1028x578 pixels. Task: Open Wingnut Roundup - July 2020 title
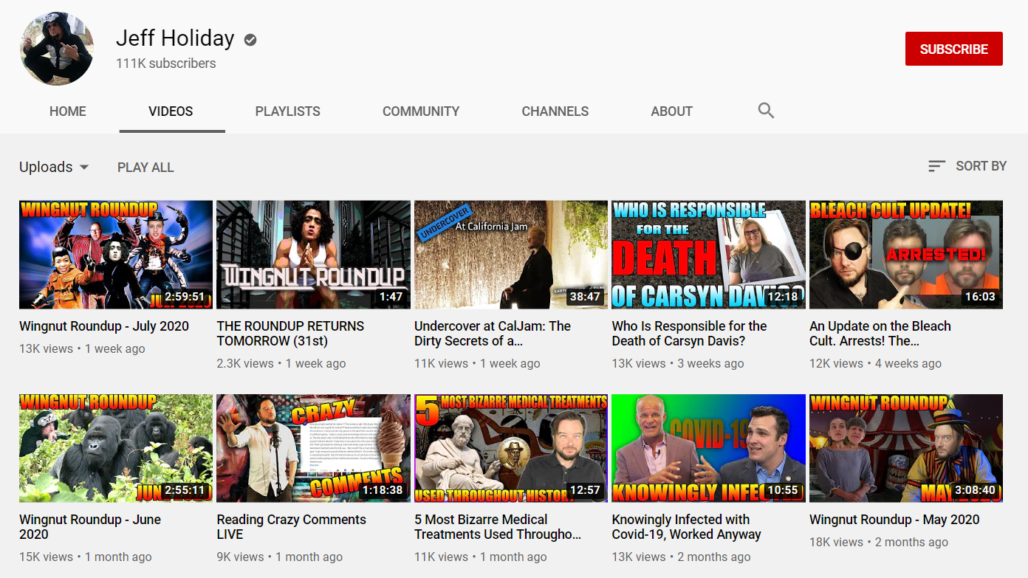[104, 326]
